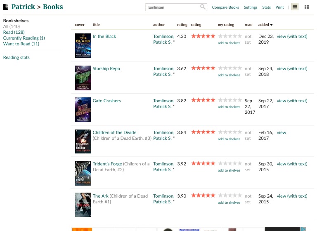Switch to grid cover view icon
317x231 pixels.
click(x=307, y=7)
